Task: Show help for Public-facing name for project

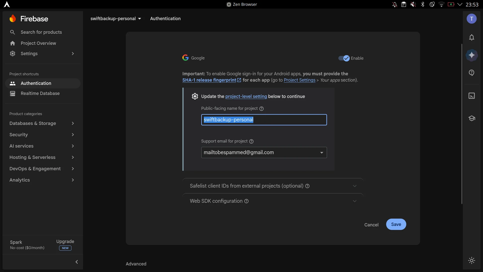Action: pyautogui.click(x=262, y=109)
